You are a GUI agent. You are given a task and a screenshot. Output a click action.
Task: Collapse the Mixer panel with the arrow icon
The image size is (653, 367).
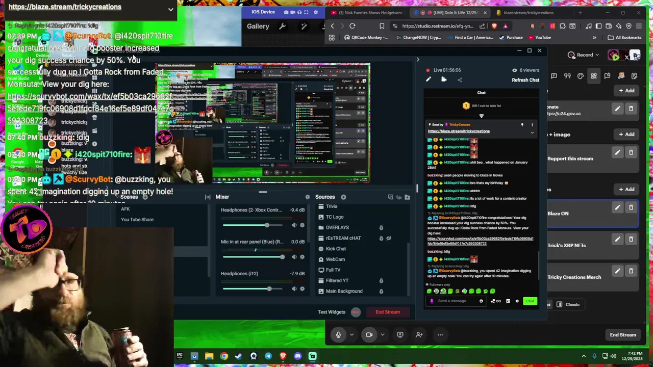click(x=208, y=197)
